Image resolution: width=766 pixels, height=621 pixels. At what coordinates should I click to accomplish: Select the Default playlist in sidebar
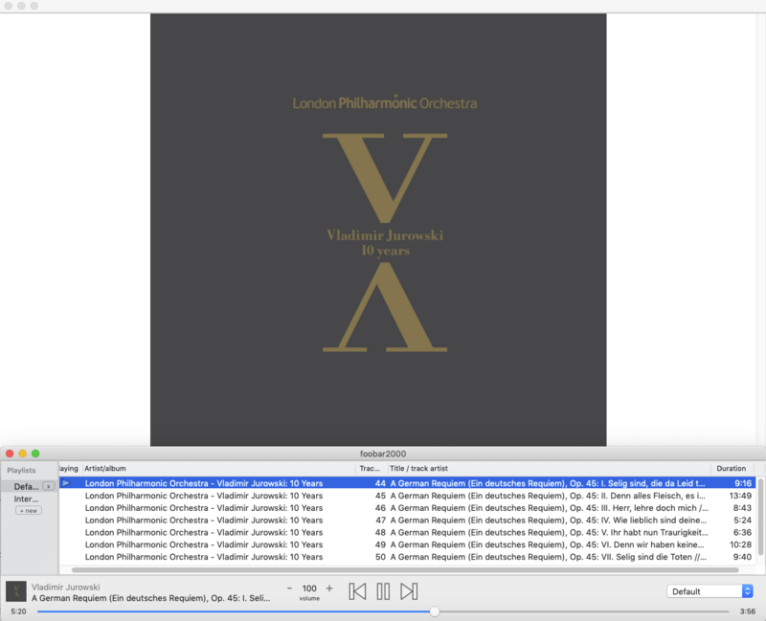[x=26, y=486]
